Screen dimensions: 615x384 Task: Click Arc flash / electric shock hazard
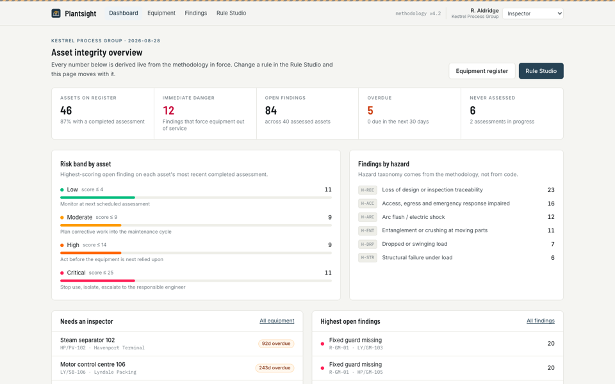tap(413, 217)
